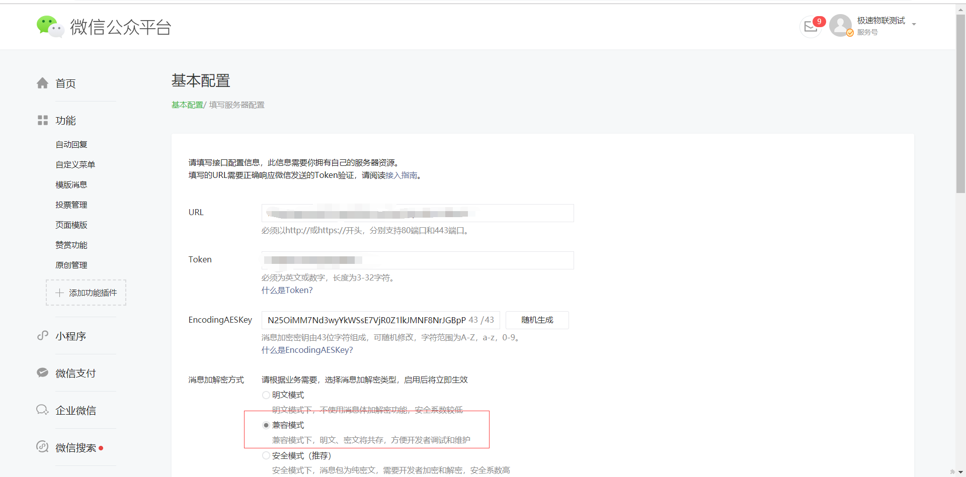
Task: Click the account avatar icon
Action: 840,26
